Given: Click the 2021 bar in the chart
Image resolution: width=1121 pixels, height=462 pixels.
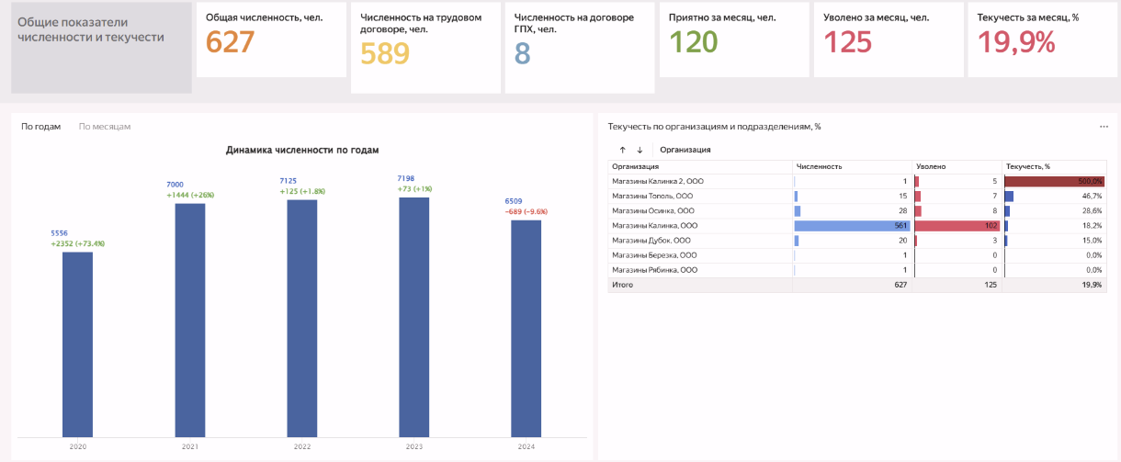Looking at the screenshot, I should pyautogui.click(x=189, y=320).
